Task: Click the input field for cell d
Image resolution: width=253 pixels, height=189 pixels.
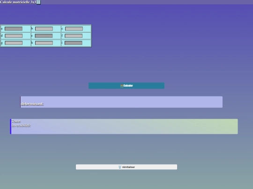Action: point(14,35)
